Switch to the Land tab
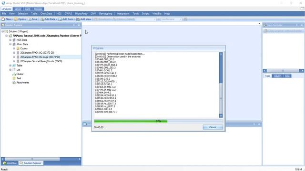305x171 pixels. coord(28,9)
